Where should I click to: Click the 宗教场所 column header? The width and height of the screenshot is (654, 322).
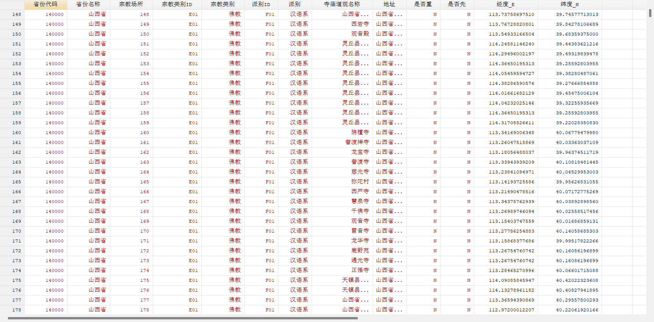[x=131, y=4]
